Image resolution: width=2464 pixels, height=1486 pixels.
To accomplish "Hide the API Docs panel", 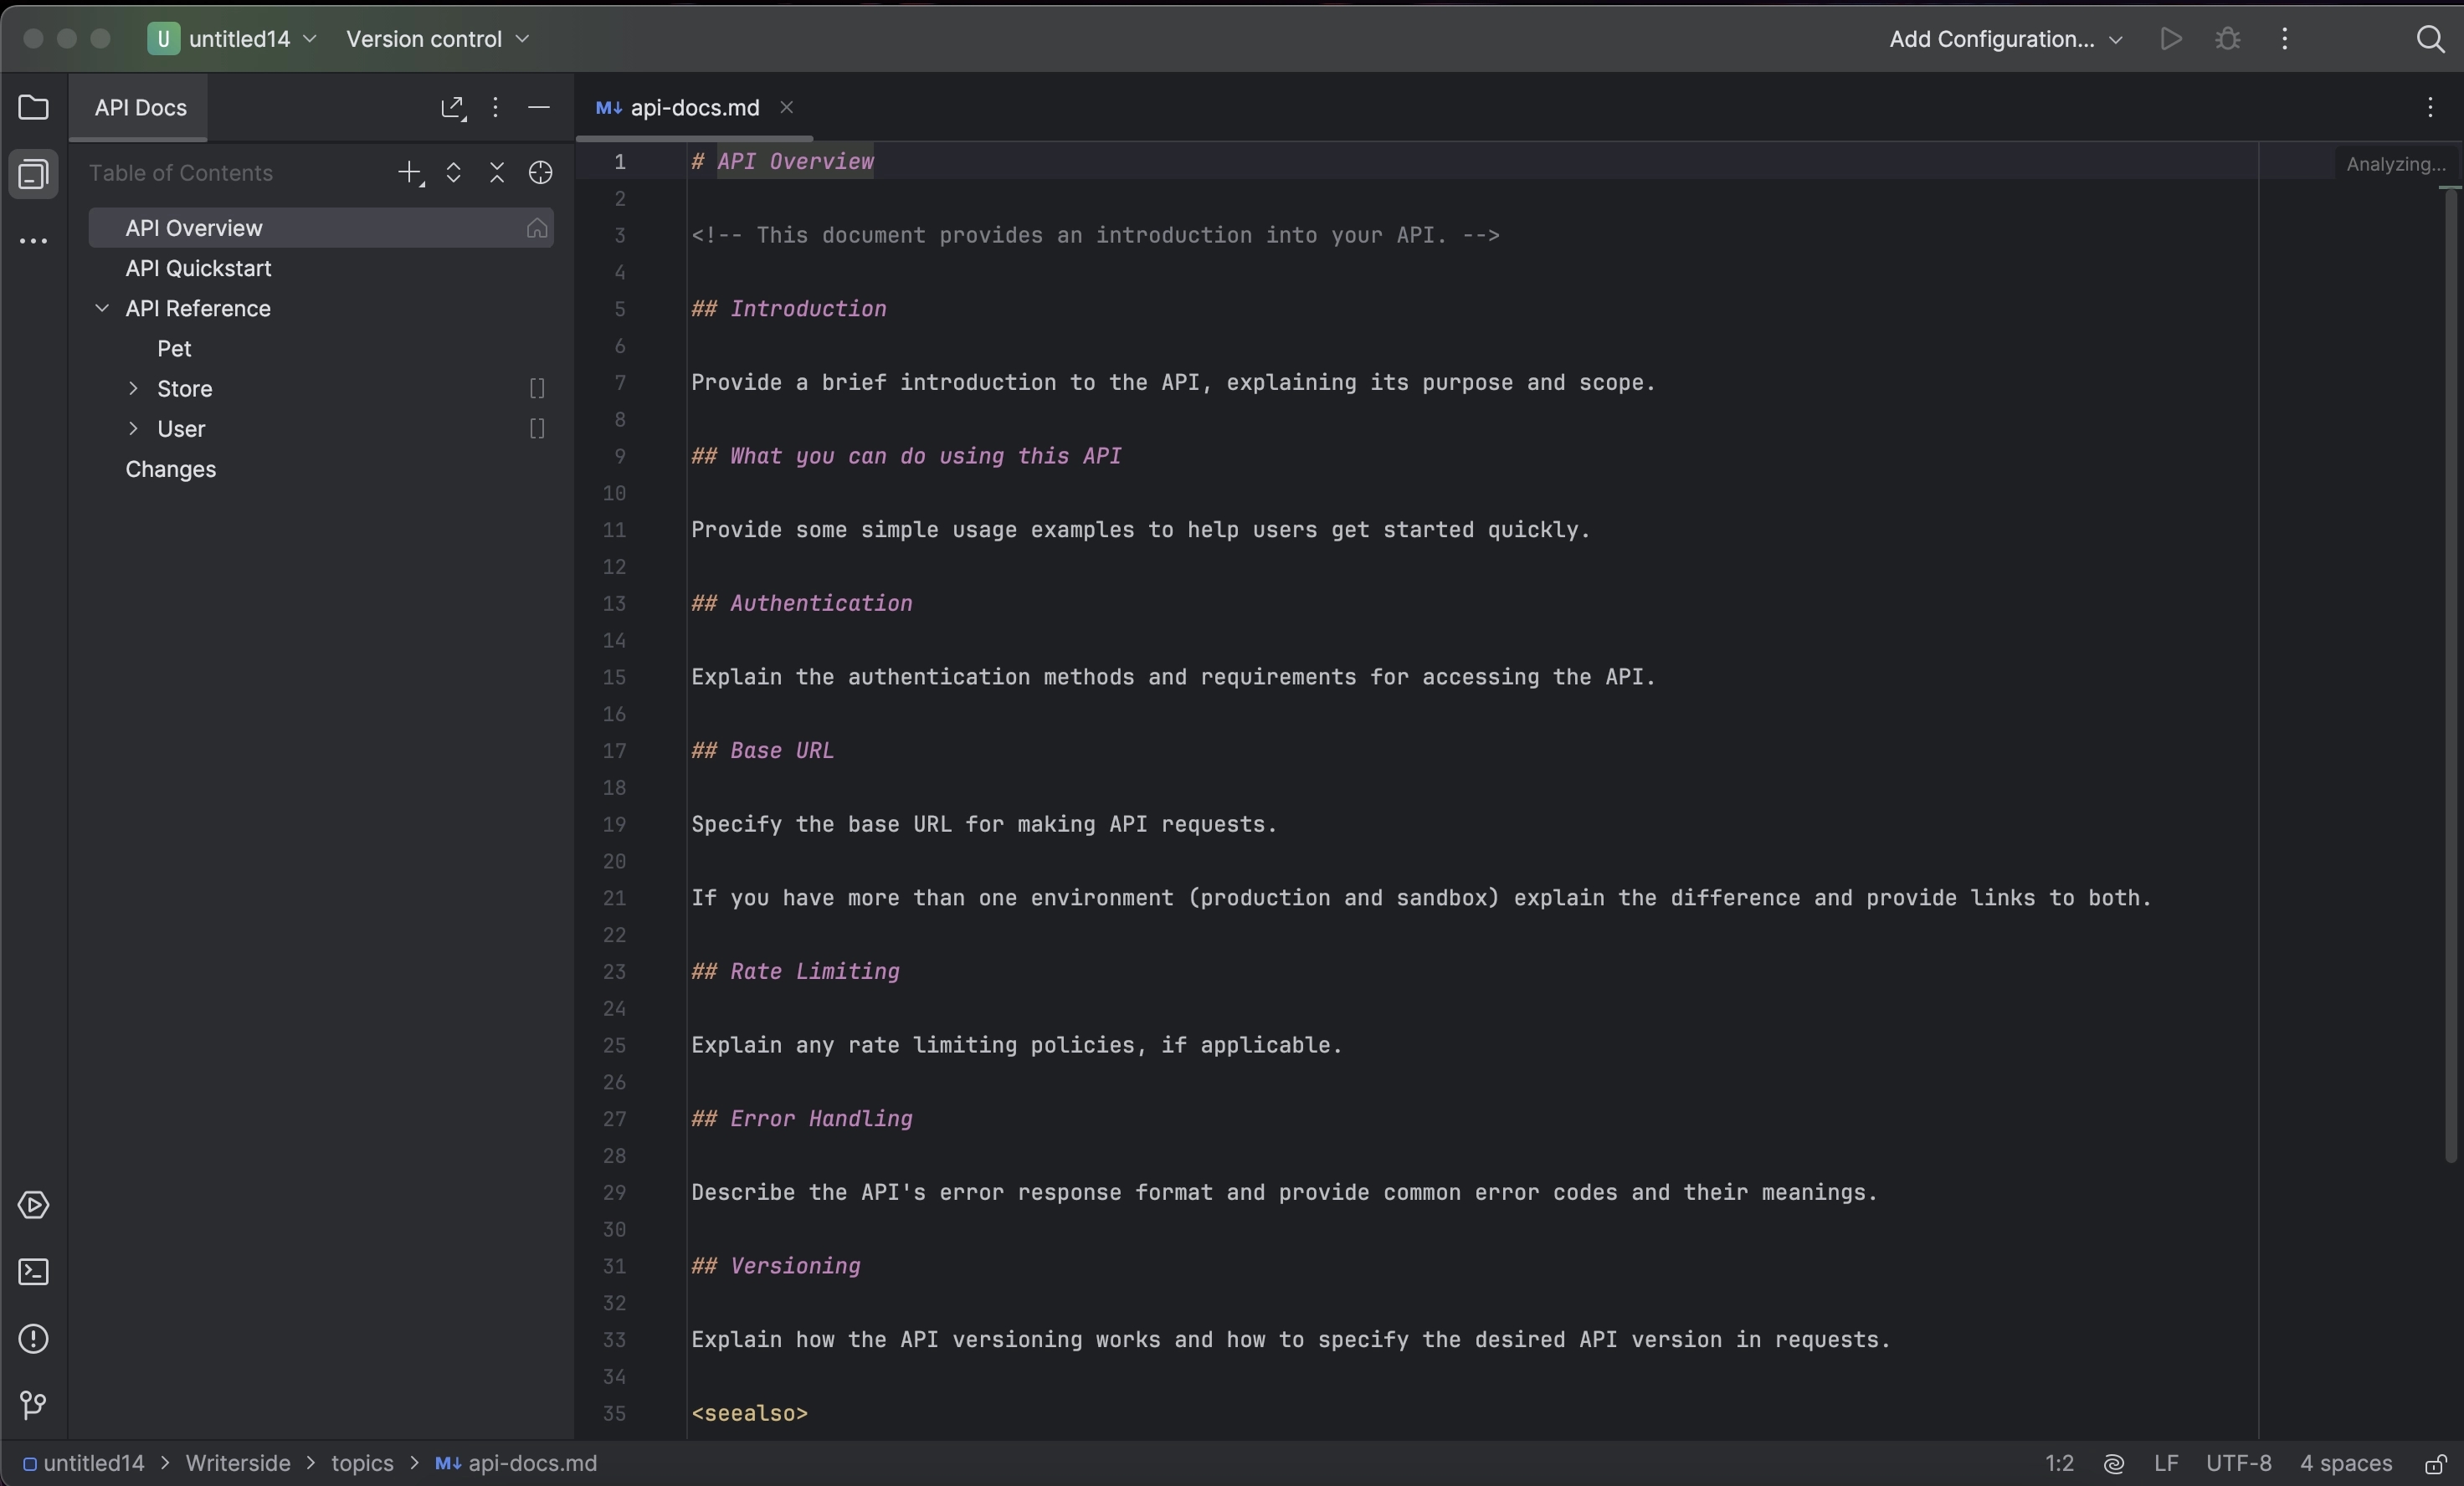I will point(538,107).
